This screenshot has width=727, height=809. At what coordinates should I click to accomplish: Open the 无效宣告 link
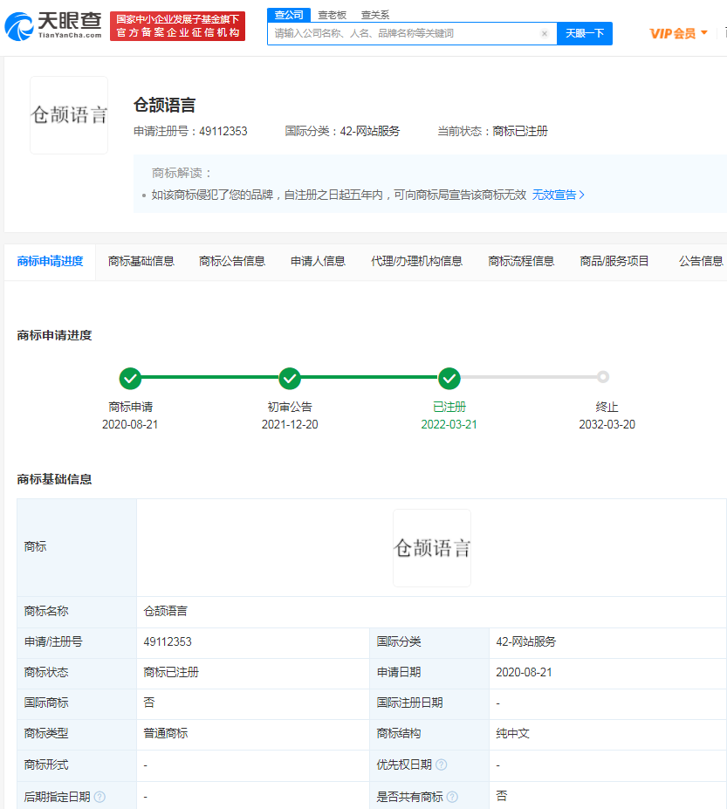558,195
